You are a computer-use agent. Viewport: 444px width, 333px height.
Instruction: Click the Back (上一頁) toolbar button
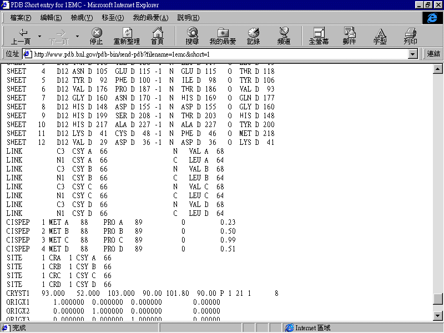(x=21, y=37)
